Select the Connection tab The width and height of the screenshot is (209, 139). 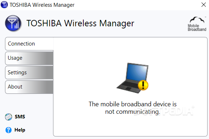tap(29, 44)
